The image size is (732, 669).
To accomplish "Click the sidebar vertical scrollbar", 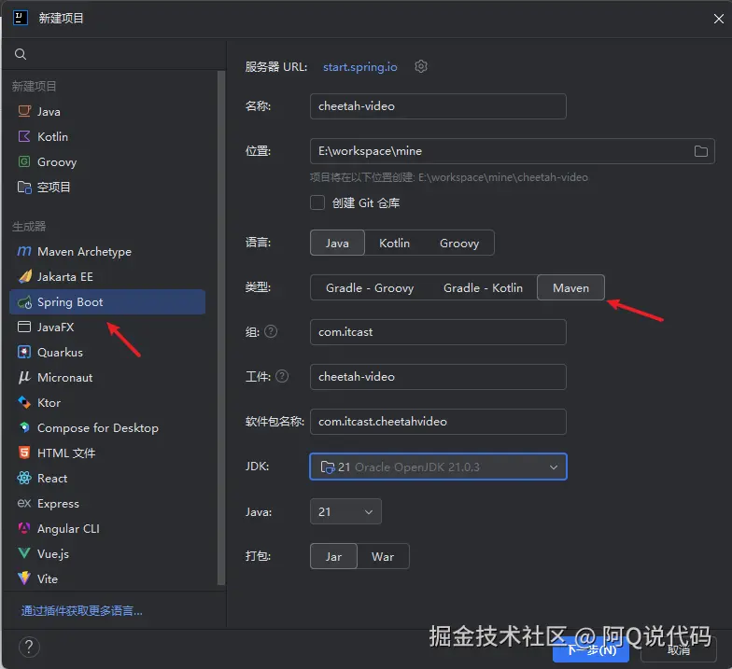I will pos(221,328).
